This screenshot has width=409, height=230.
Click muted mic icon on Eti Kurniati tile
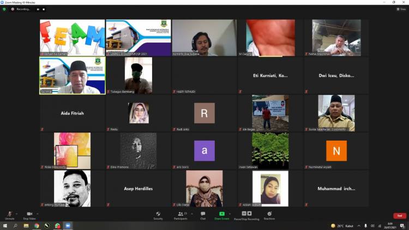240,92
